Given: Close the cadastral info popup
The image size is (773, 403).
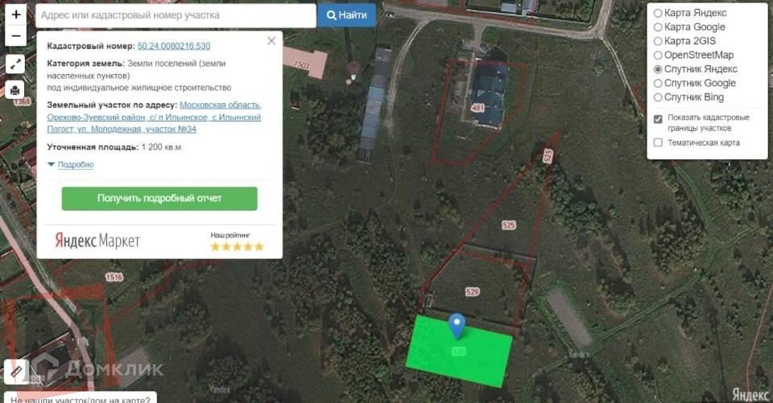Looking at the screenshot, I should (x=271, y=41).
